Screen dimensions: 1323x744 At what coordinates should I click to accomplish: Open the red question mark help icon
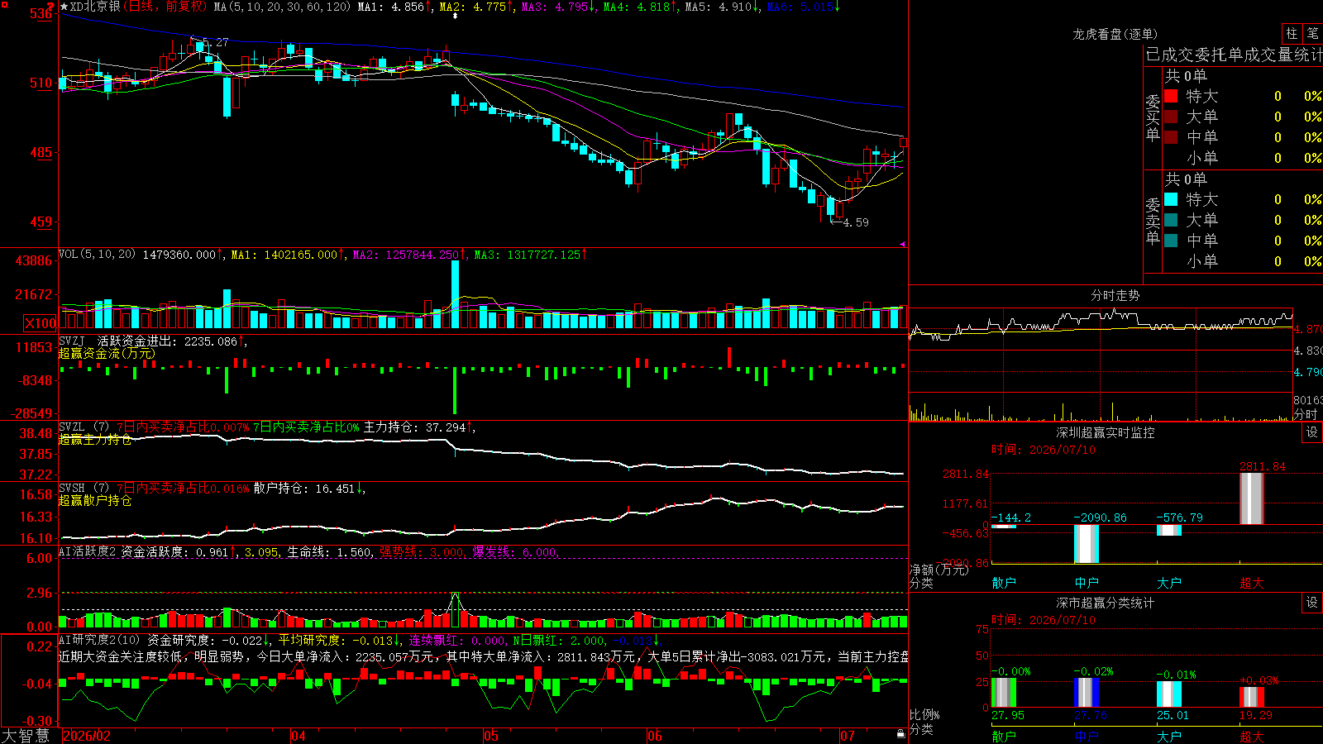coord(51,7)
